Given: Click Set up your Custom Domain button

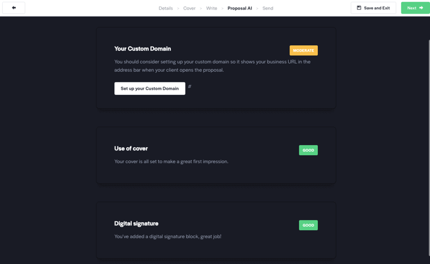Looking at the screenshot, I should [x=150, y=89].
